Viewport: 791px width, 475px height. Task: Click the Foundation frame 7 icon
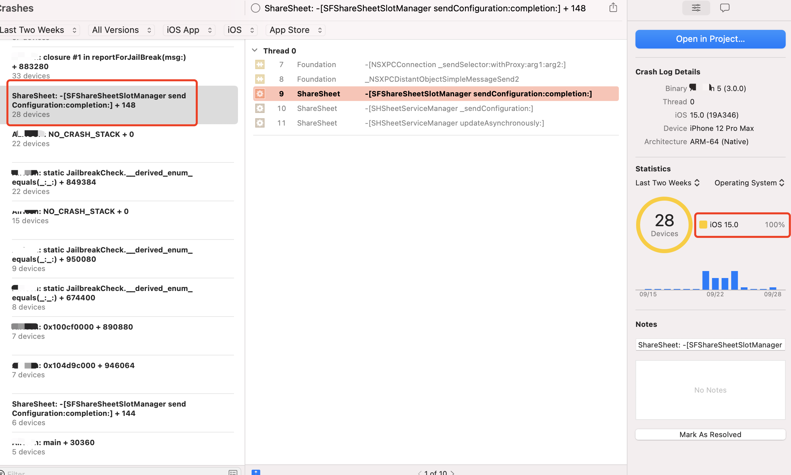coord(260,64)
